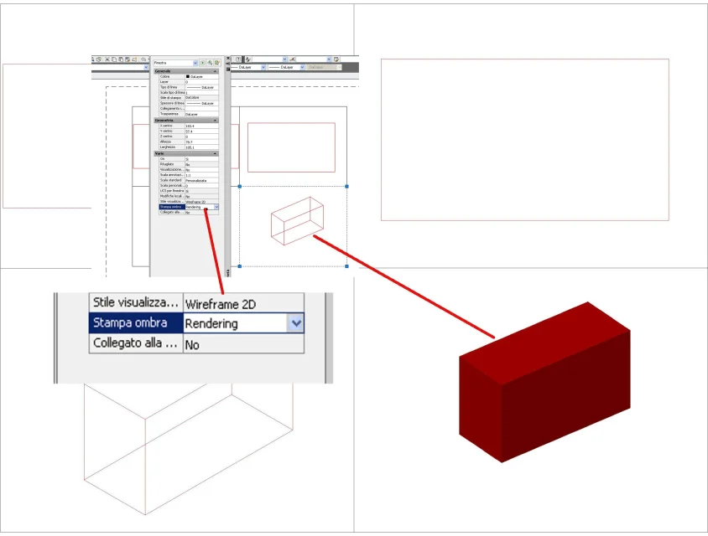708x536 pixels.
Task: Click the Help question mark icon
Action: (x=238, y=59)
